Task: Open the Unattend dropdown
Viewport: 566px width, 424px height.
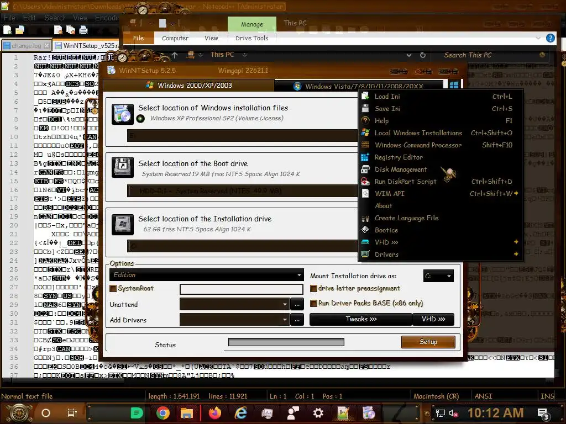Action: (234, 304)
